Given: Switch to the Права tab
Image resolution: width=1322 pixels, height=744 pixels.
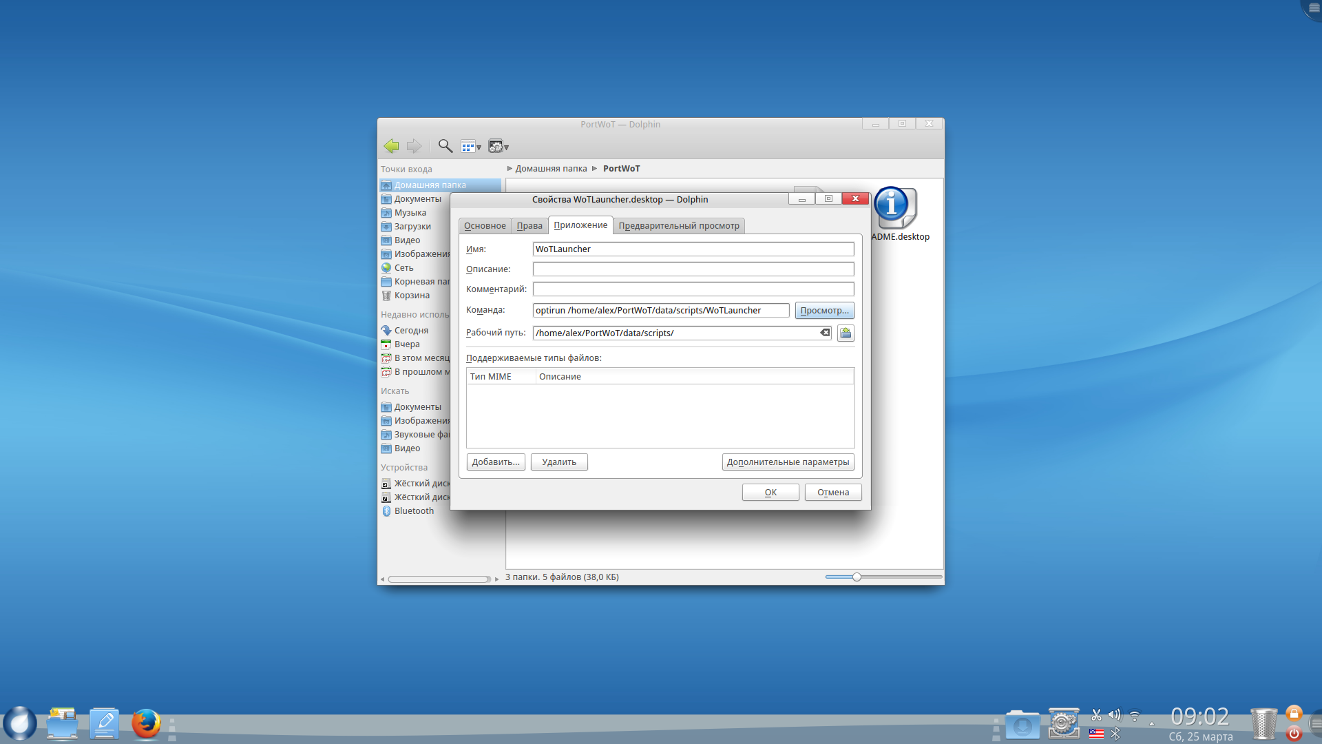Looking at the screenshot, I should click(529, 226).
